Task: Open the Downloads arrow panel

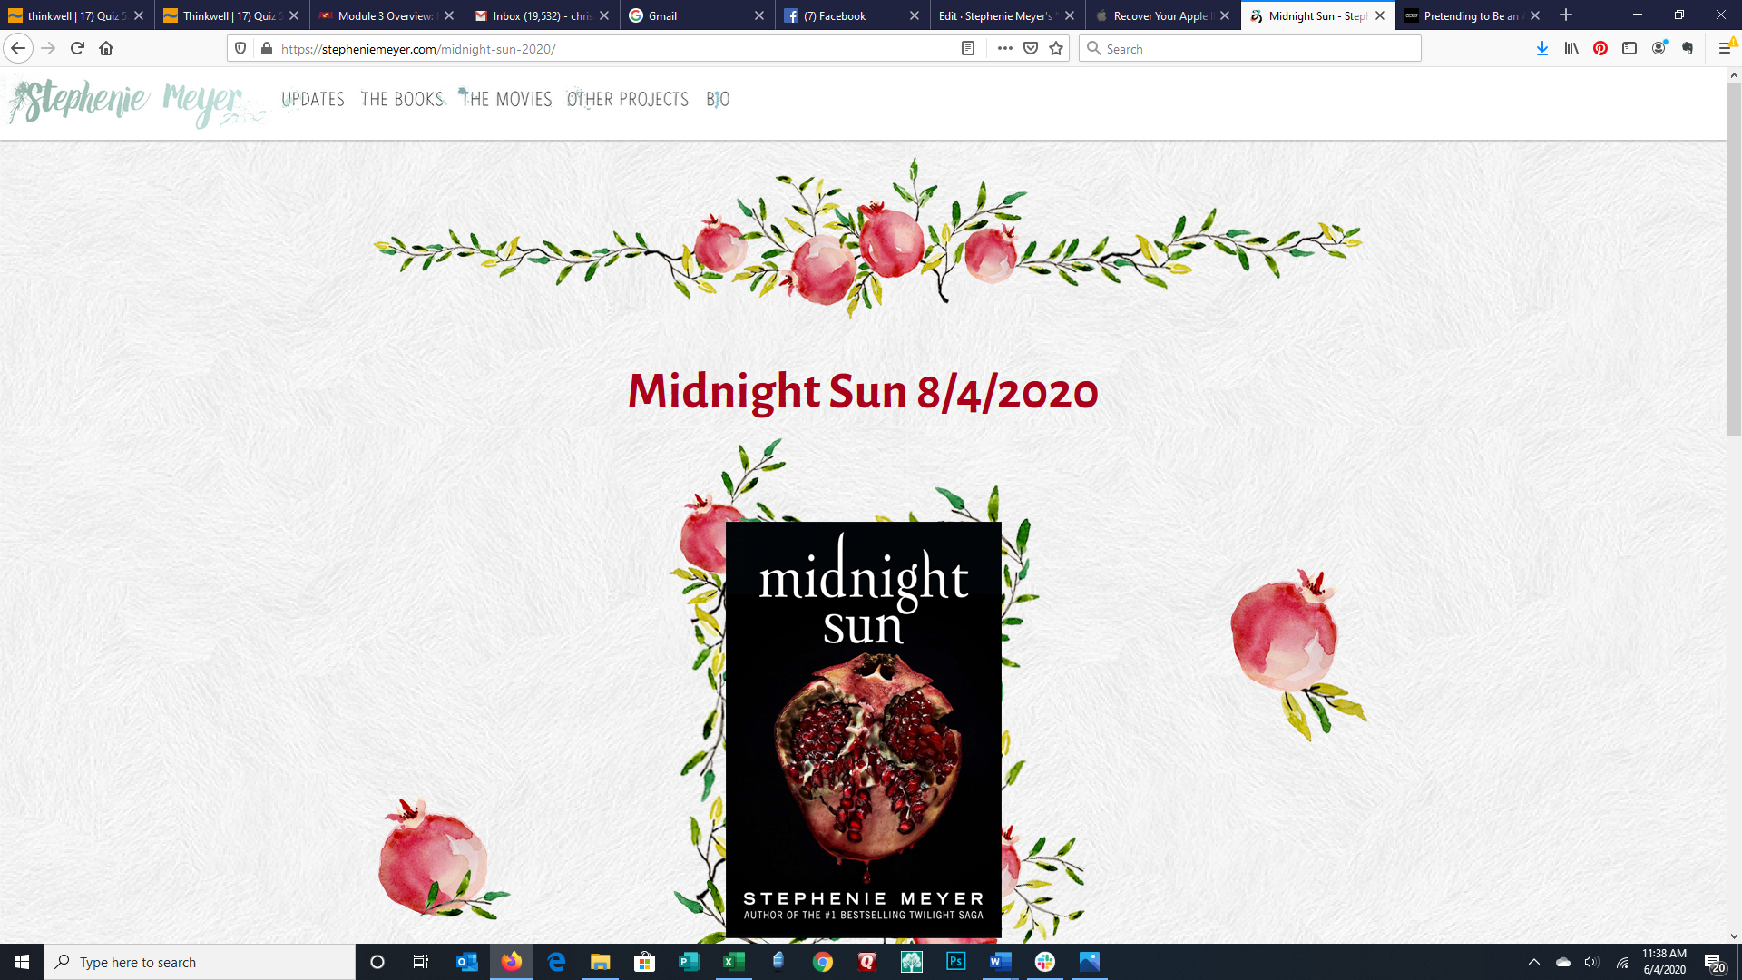Action: click(x=1541, y=48)
